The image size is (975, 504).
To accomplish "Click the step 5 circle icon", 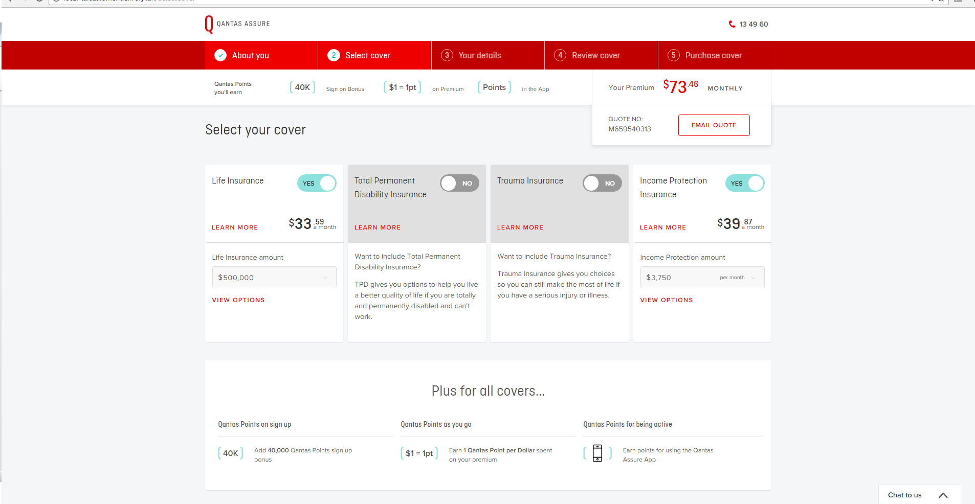I will point(674,55).
